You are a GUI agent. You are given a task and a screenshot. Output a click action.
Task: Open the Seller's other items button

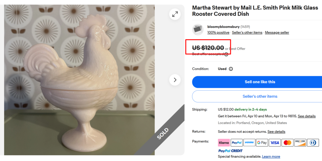point(260,97)
